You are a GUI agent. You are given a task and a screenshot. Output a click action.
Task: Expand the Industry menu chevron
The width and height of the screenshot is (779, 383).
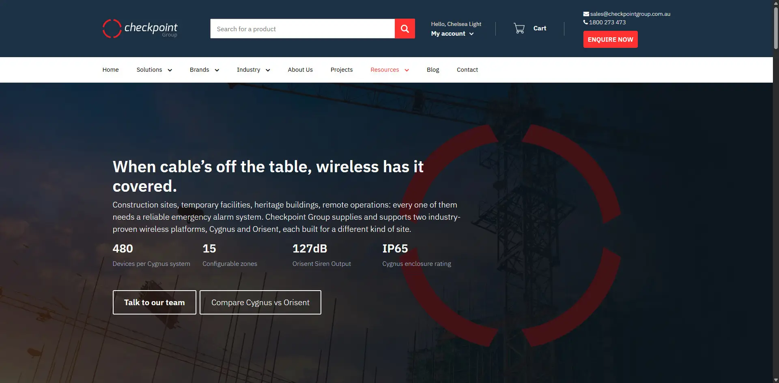click(x=268, y=70)
